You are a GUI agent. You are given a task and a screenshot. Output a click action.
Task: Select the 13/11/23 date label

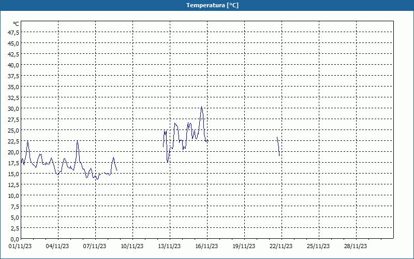click(x=169, y=247)
